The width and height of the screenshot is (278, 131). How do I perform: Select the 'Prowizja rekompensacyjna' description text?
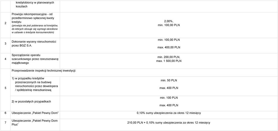click(35, 23)
